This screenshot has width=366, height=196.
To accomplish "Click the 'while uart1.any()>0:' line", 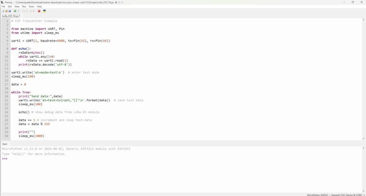I will [x=37, y=57].
